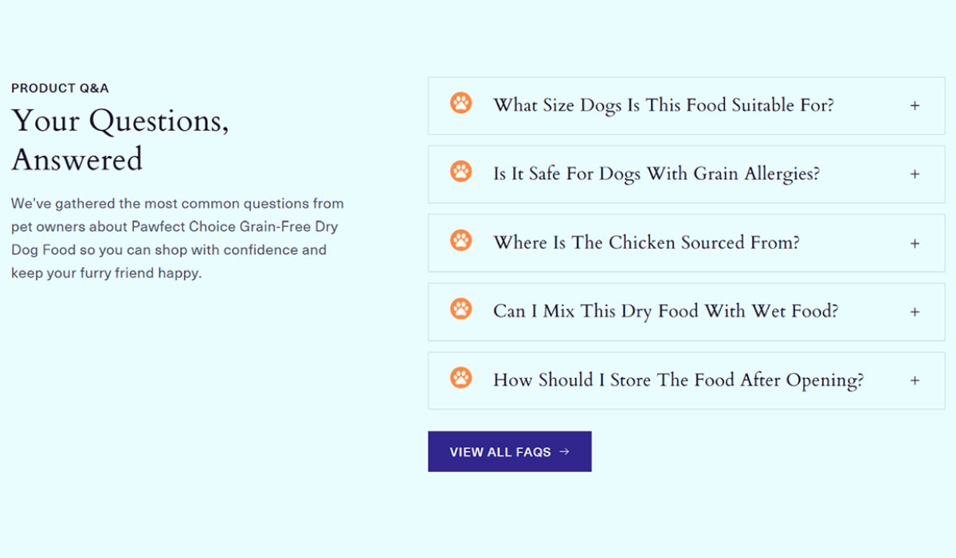Viewport: 956px width, 558px height.
Task: Open the chicken sourcing answer using its plus sign
Action: pos(915,243)
